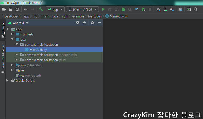Open project panel gear settings

point(93,23)
